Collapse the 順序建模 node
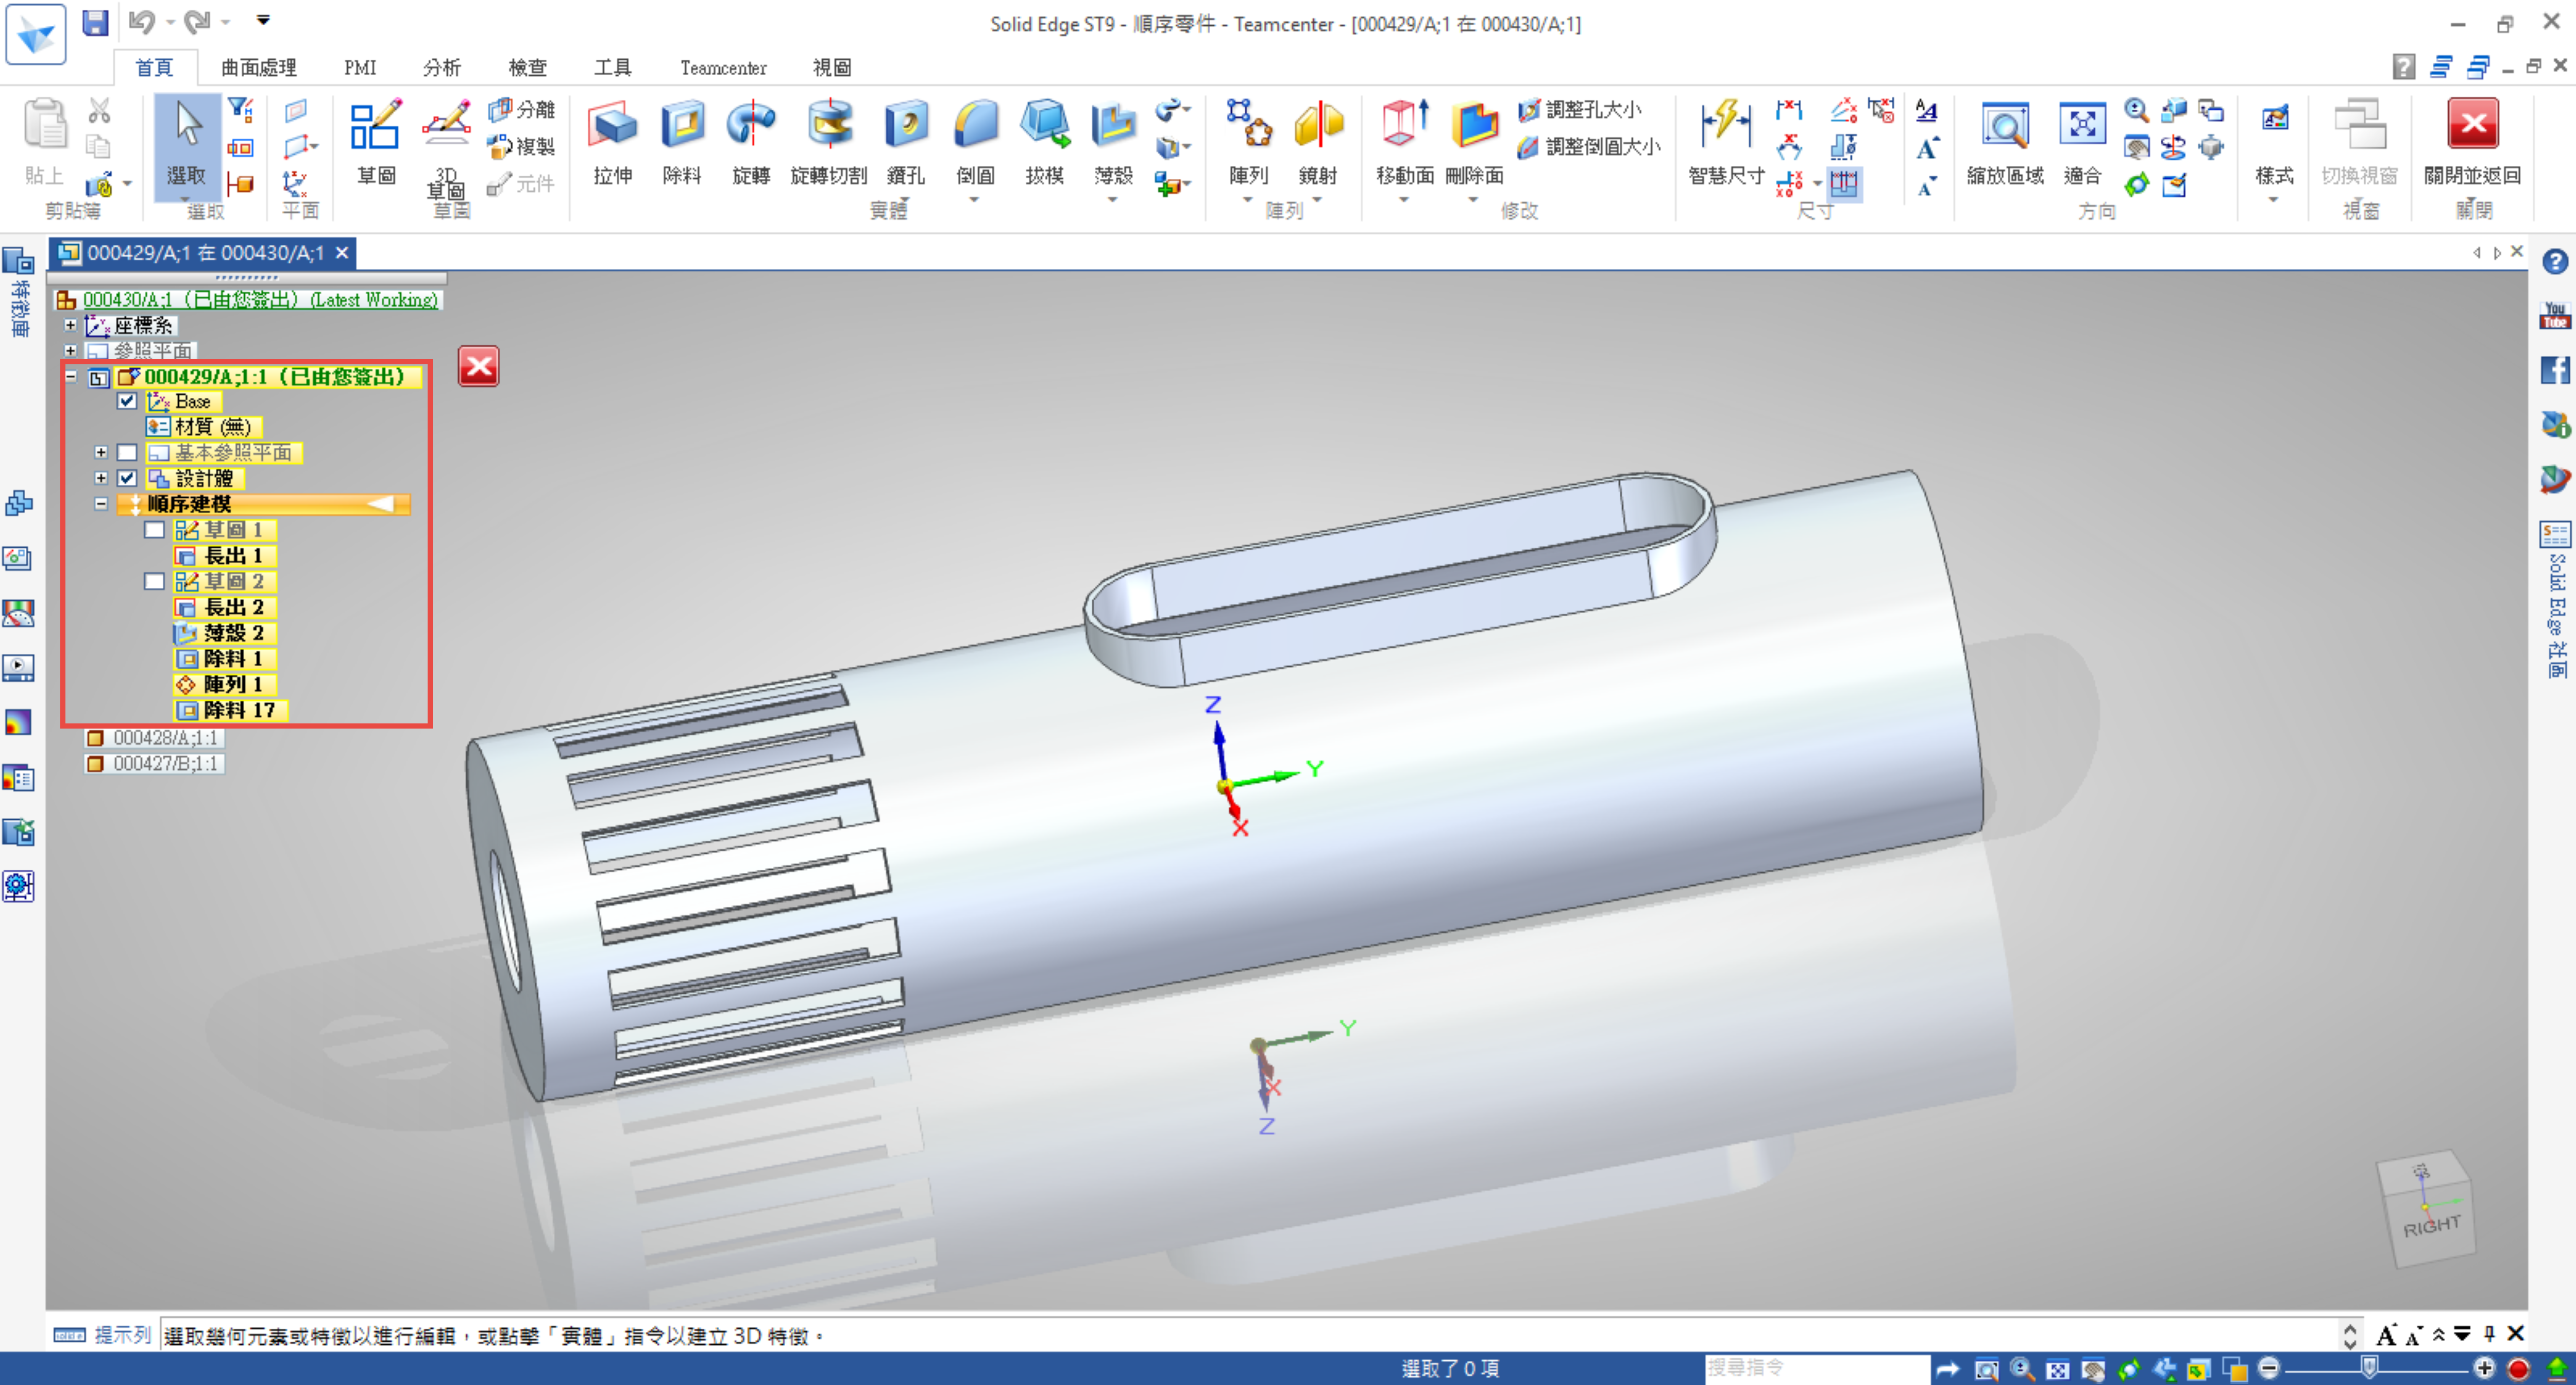This screenshot has height=1385, width=2576. pos(101,504)
